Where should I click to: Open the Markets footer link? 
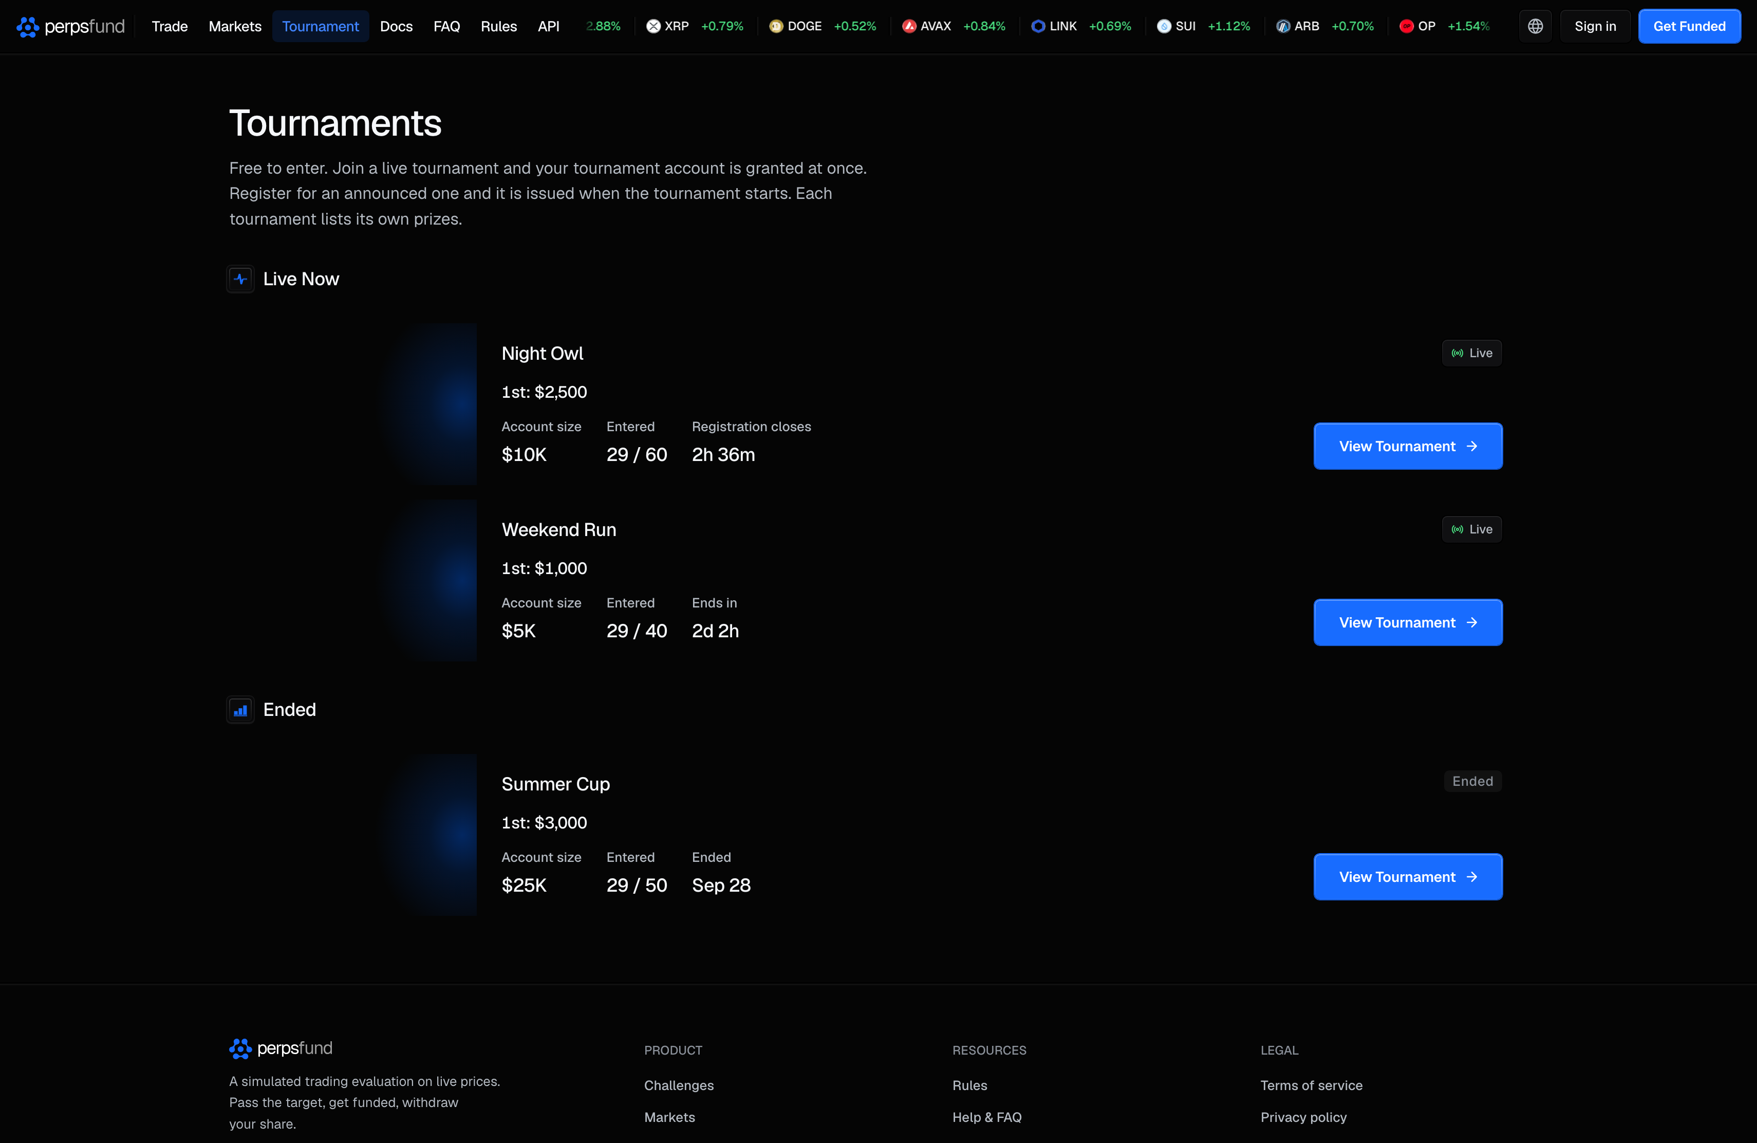pyautogui.click(x=669, y=1118)
